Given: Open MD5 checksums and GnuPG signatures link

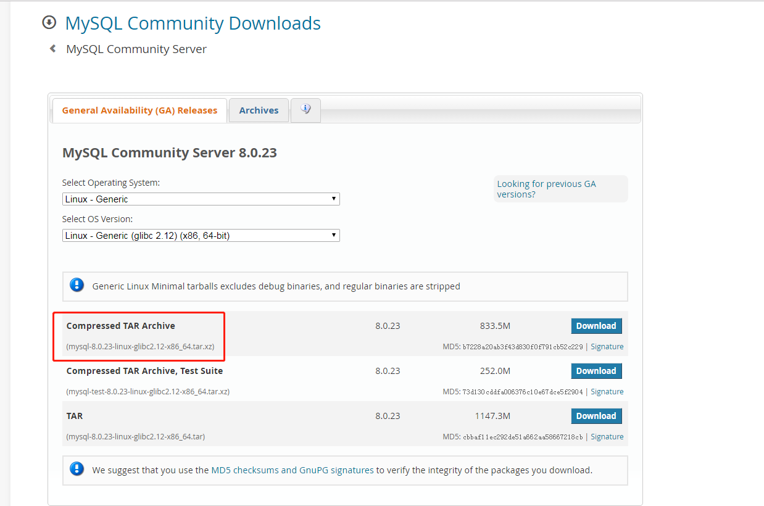Looking at the screenshot, I should (293, 470).
